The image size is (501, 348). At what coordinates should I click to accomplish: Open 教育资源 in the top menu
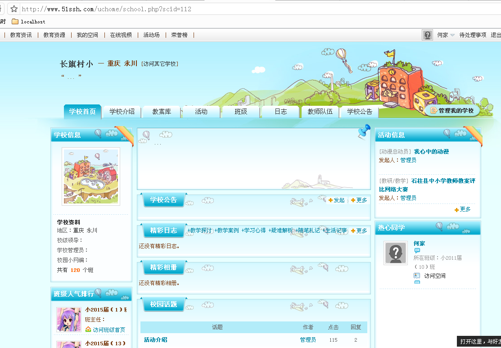click(x=54, y=35)
